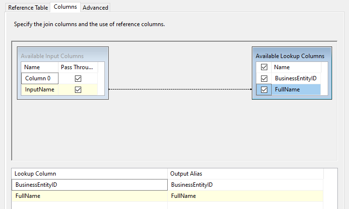
Task: Click the Name header in Lookup Columns
Action: (x=296, y=67)
